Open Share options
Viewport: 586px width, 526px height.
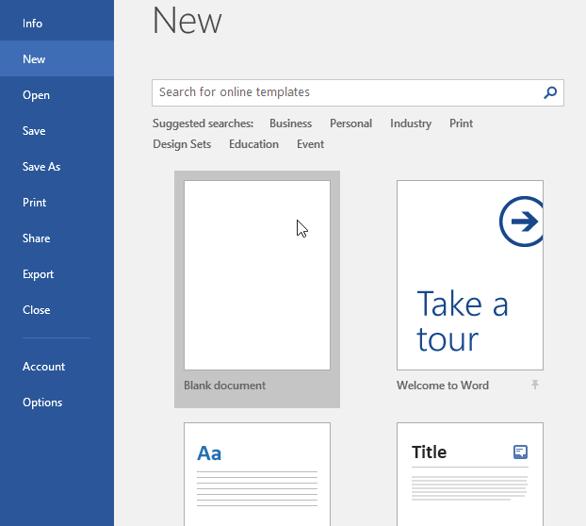(x=57, y=238)
